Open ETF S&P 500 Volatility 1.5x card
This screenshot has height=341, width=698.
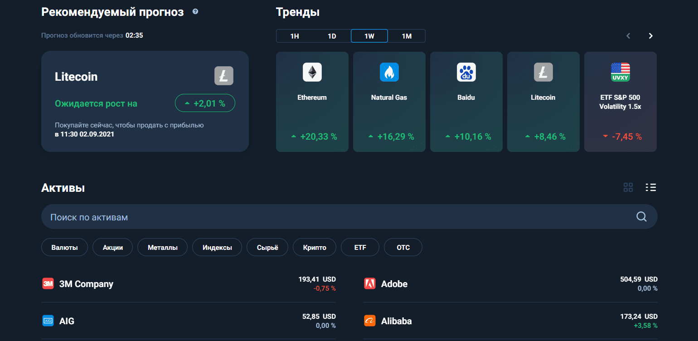(x=620, y=102)
